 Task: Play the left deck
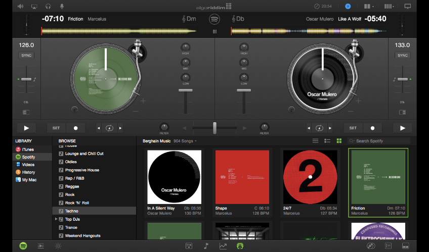pos(26,128)
